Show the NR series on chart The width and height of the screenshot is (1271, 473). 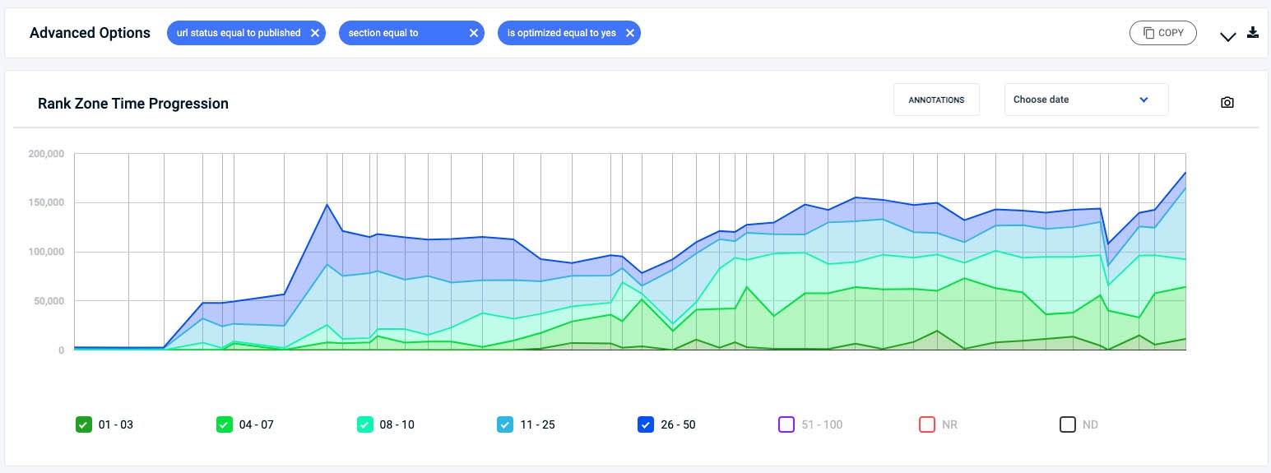coord(927,424)
